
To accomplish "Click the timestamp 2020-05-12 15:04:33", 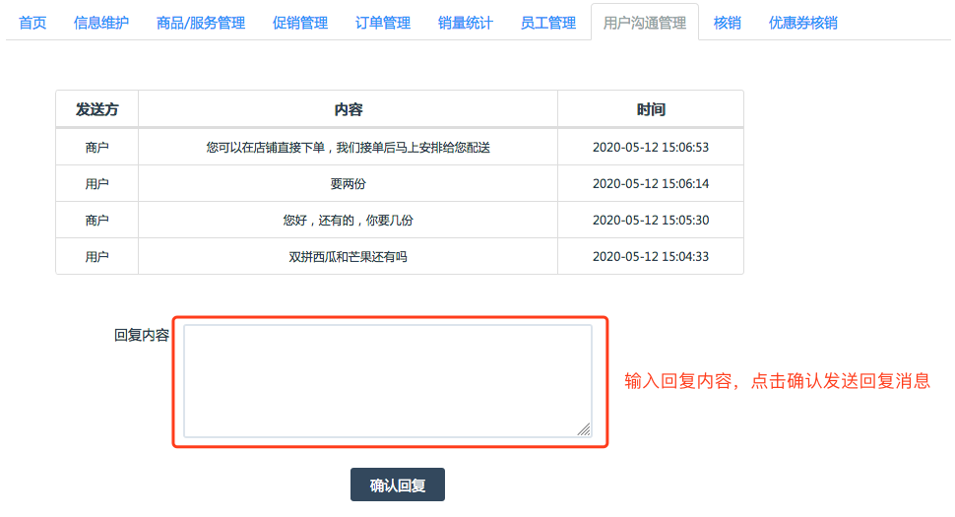I will click(x=651, y=257).
